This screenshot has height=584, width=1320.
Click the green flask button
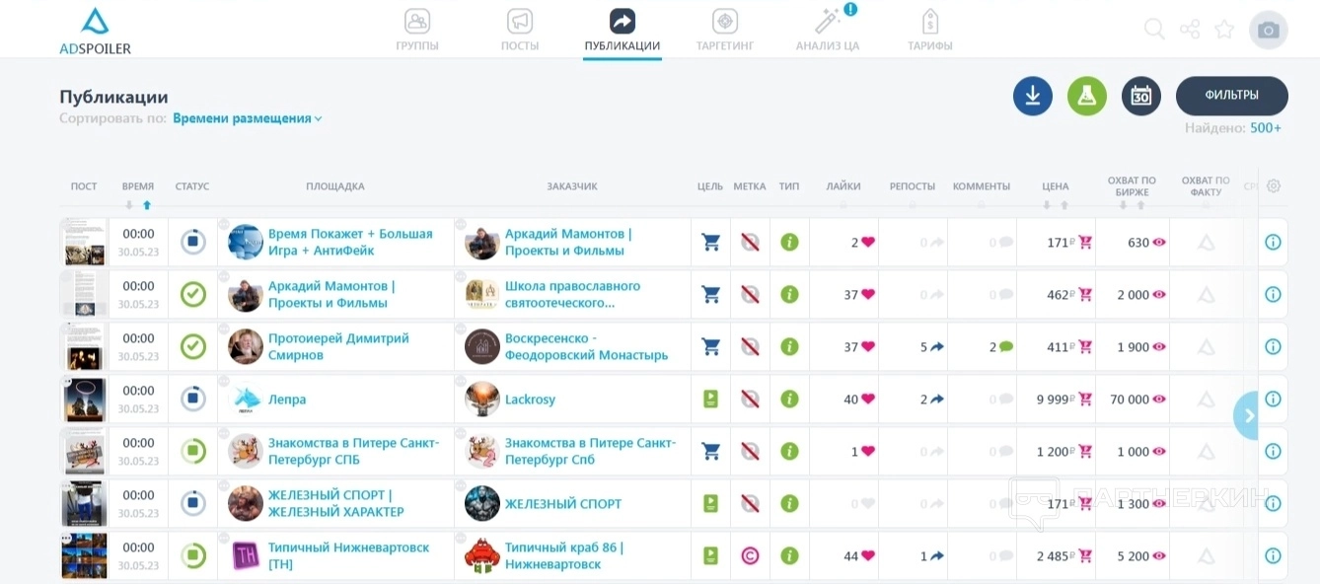point(1087,96)
